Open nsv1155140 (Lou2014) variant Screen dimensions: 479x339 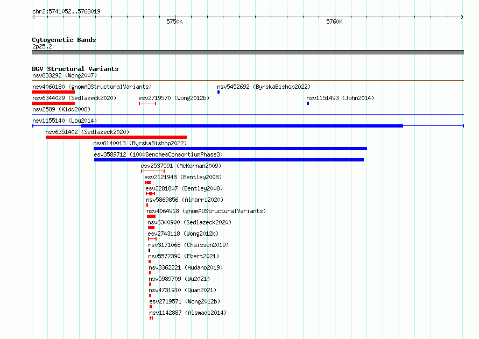[65, 121]
